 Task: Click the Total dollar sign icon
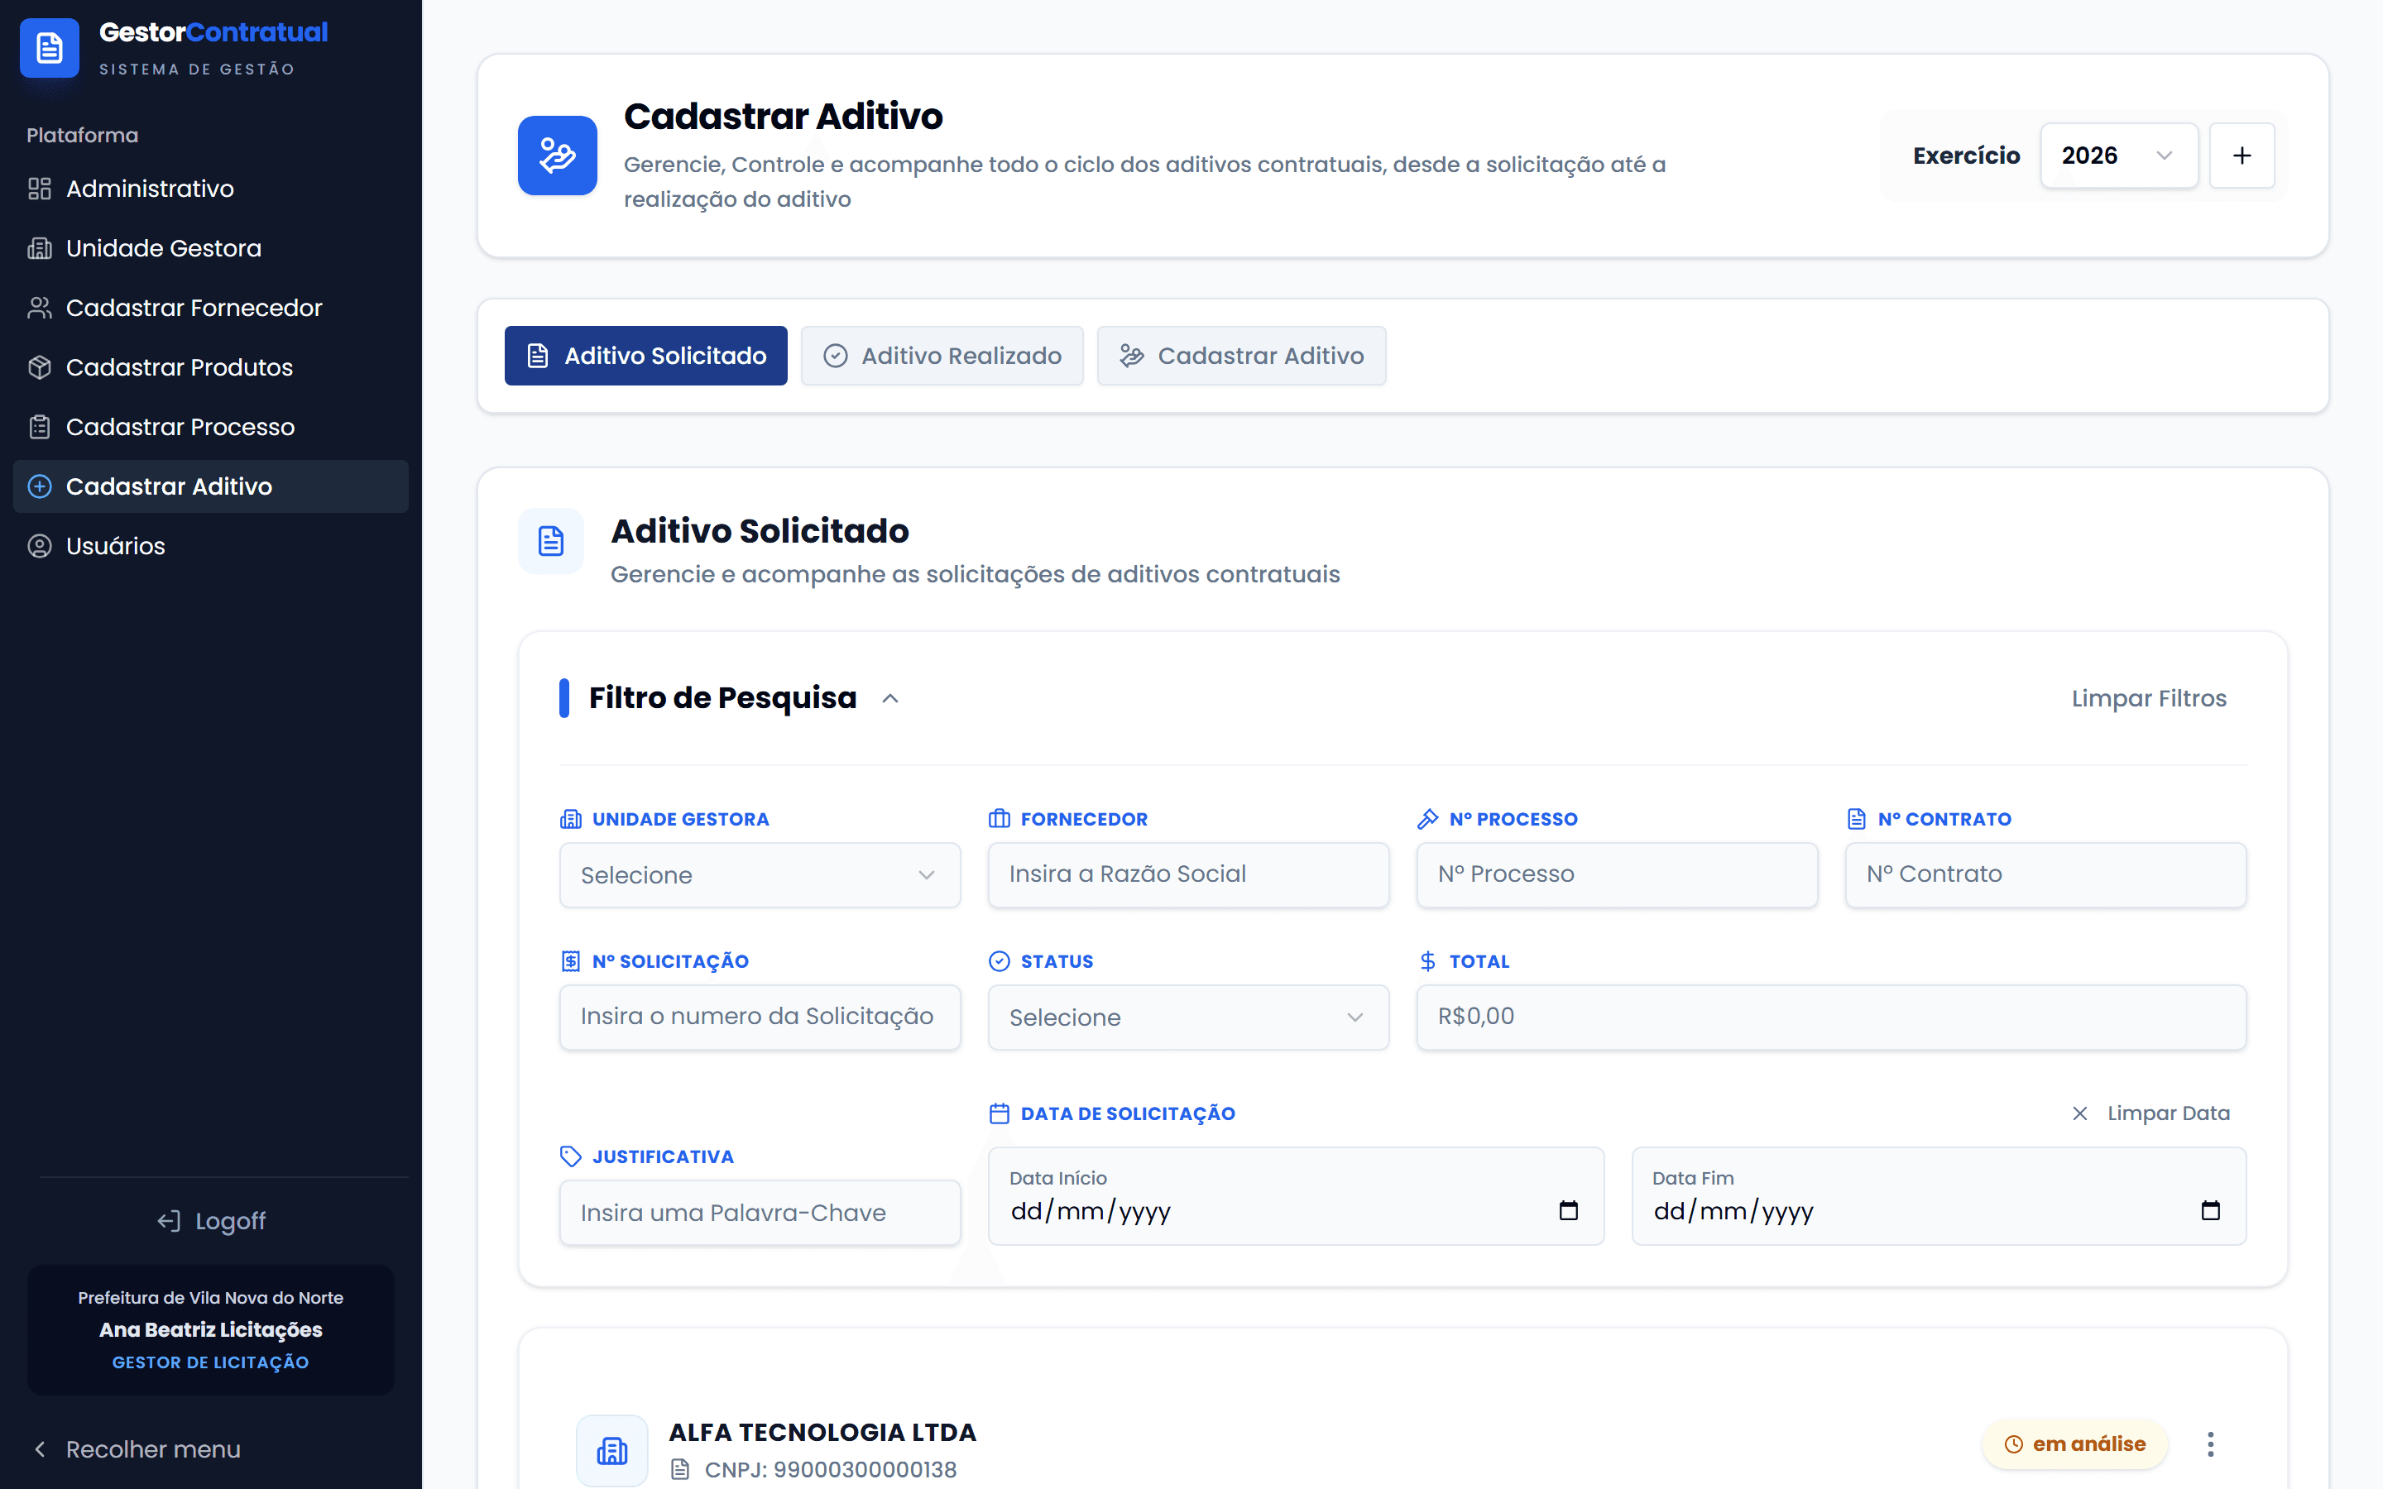(1428, 961)
